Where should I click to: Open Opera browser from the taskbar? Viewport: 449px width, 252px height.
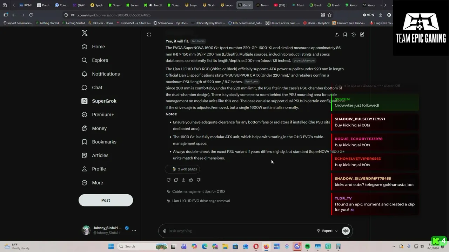[256, 246]
